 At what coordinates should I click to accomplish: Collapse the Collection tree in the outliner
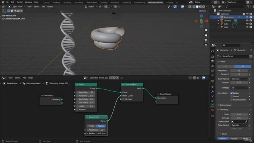(215, 14)
